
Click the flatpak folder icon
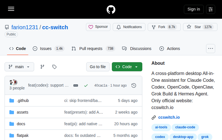coord(12,135)
